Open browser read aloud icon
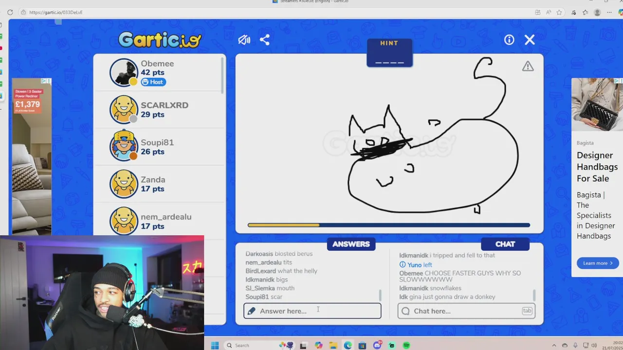623x350 pixels. [549, 12]
